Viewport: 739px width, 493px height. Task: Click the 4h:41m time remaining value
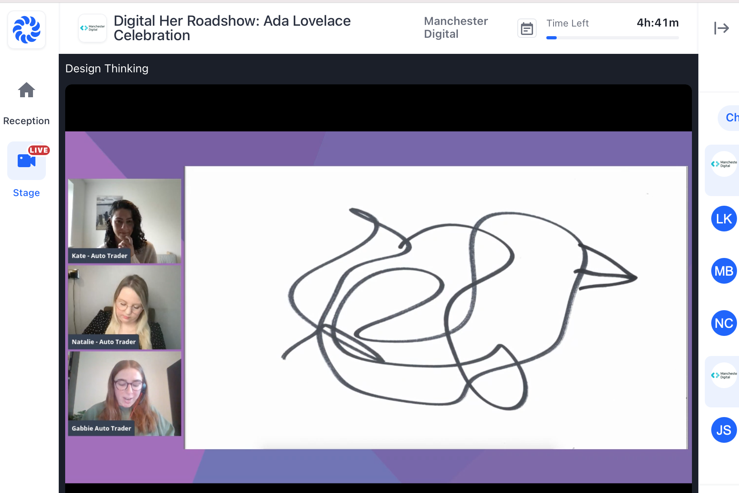pos(658,23)
